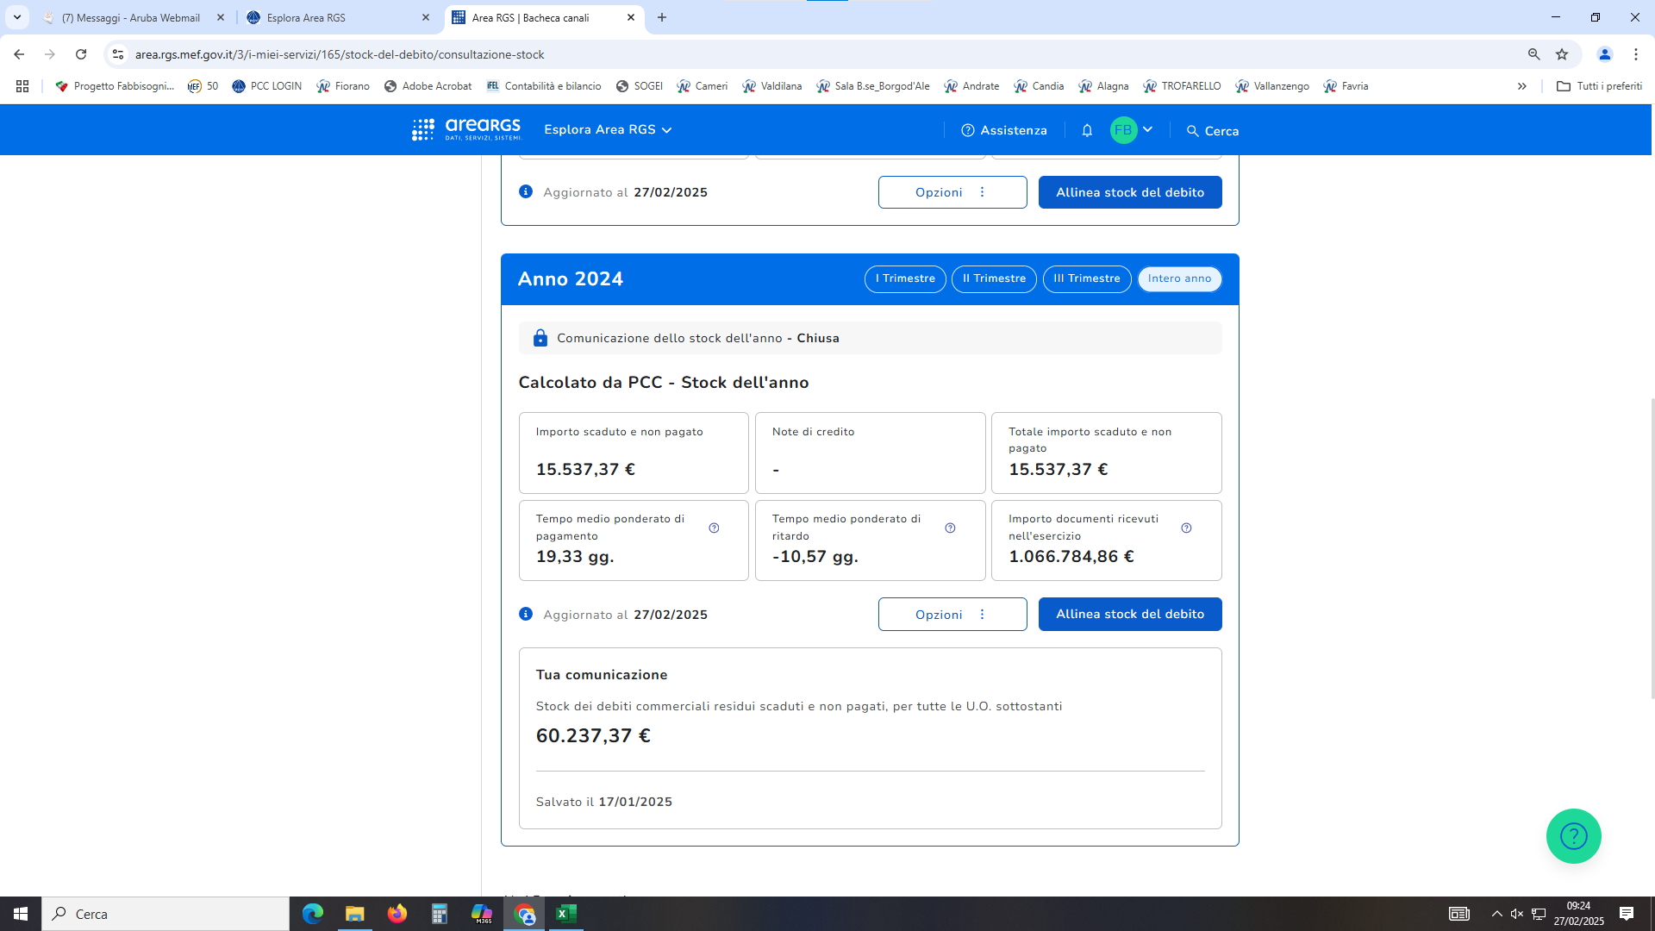The height and width of the screenshot is (931, 1655).
Task: Bookmark page with star icon
Action: (1562, 54)
